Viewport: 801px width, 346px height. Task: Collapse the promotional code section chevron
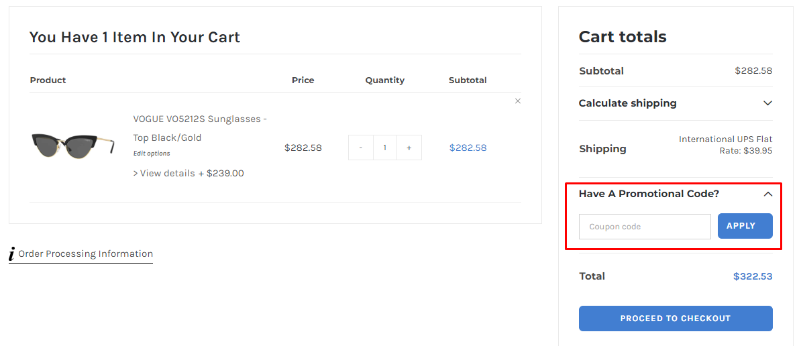(767, 194)
